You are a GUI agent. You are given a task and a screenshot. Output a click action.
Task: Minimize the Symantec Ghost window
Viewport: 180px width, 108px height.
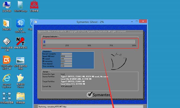point(132,22)
